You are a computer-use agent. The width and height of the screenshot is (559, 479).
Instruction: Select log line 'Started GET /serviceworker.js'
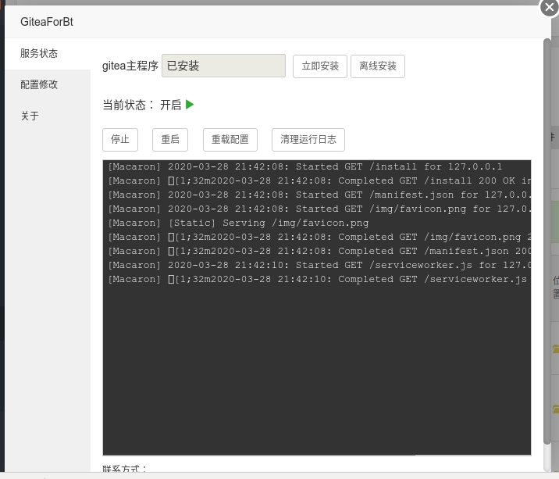(319, 265)
